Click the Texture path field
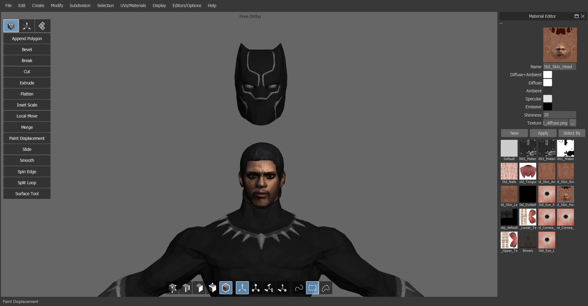Image resolution: width=588 pixels, height=306 pixels. 556,123
